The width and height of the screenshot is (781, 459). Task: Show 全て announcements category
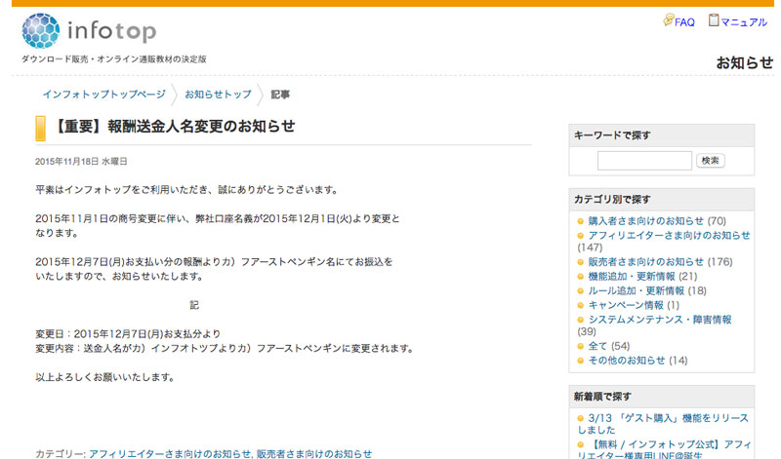point(597,346)
